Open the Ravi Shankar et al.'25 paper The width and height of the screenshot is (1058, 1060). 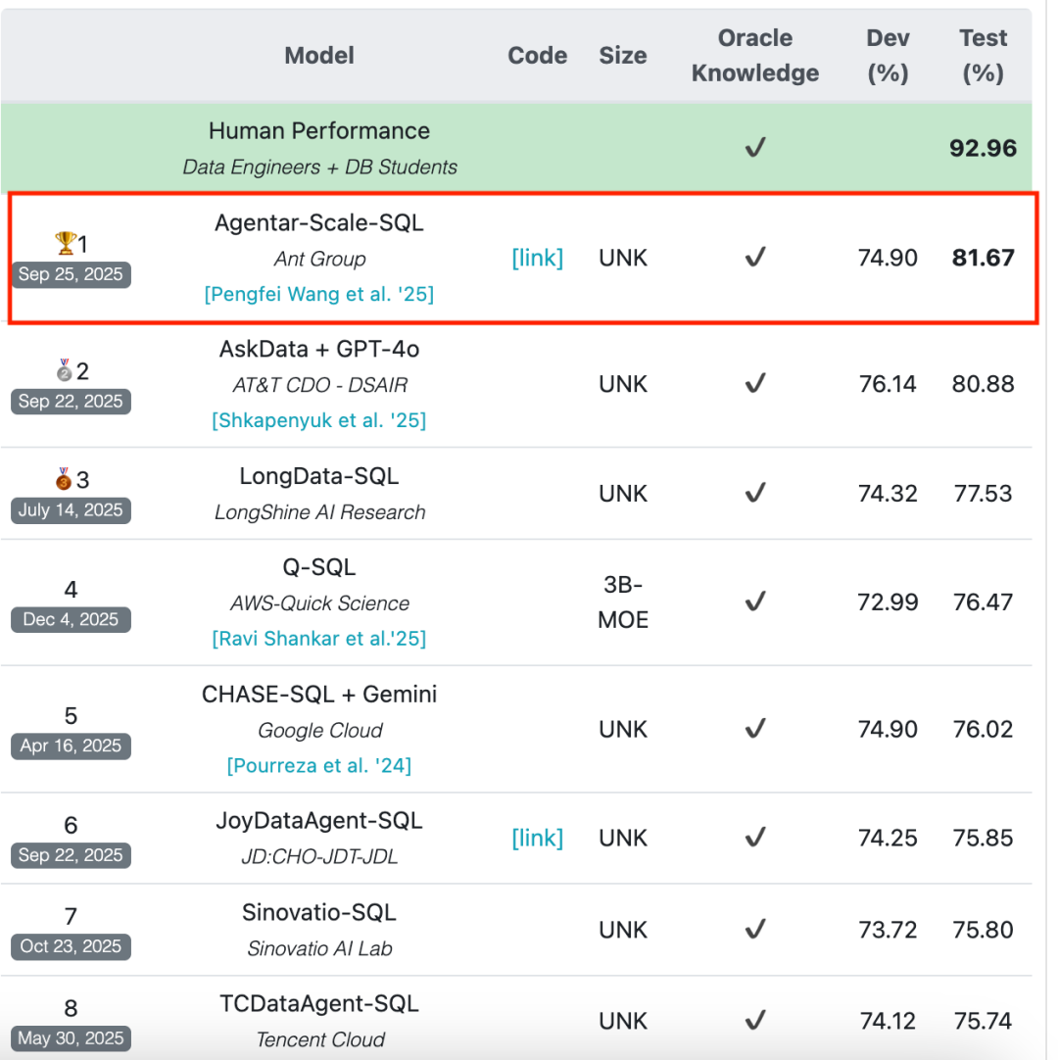pos(319,639)
